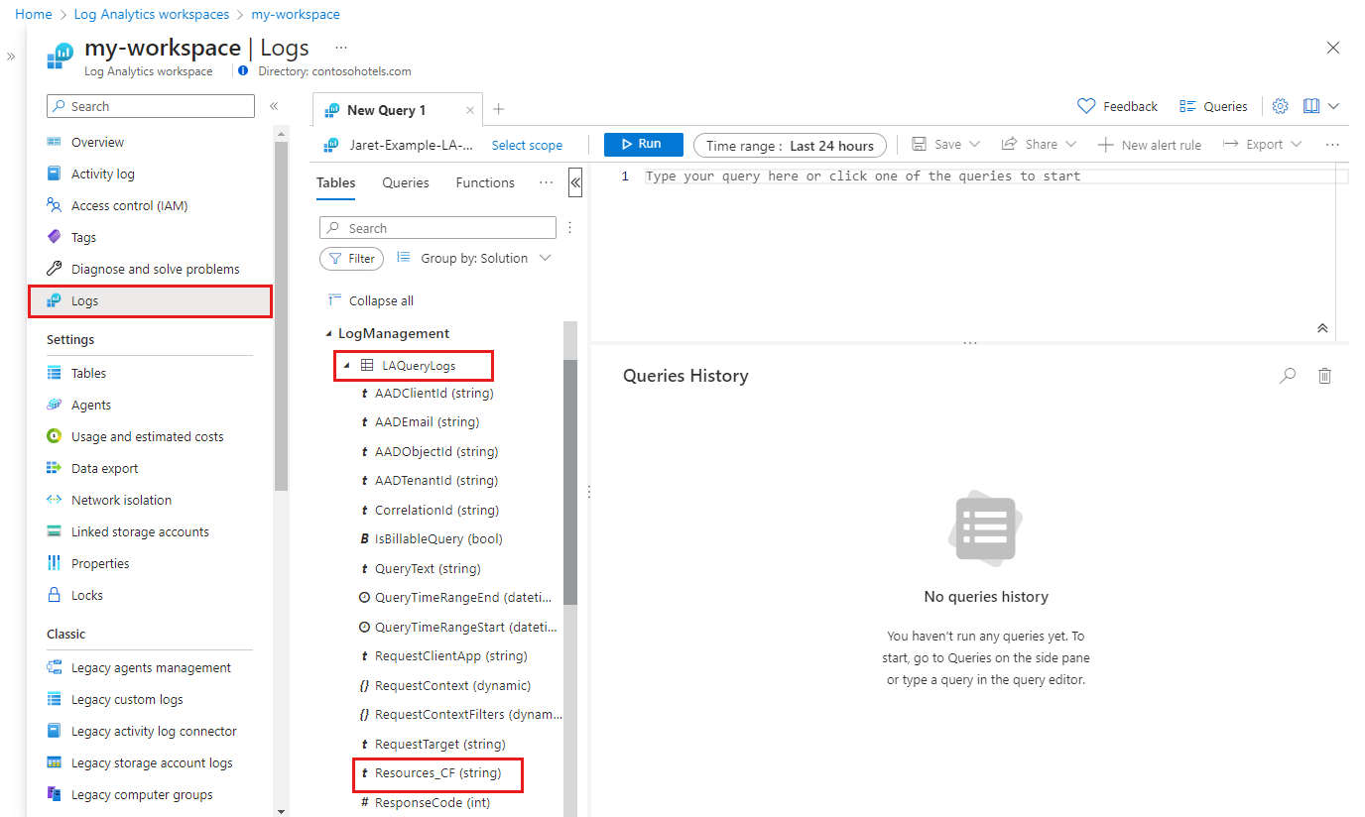Click the Locks padlock icon

55,595
